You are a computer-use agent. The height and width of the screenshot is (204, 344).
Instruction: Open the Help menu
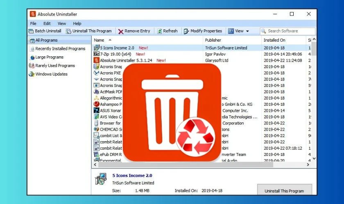[77, 23]
